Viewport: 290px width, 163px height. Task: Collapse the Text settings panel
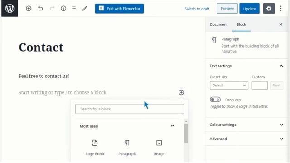click(x=246, y=66)
